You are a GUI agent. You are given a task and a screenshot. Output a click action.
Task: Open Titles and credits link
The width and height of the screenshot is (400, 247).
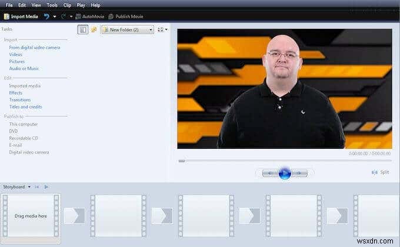tap(25, 106)
